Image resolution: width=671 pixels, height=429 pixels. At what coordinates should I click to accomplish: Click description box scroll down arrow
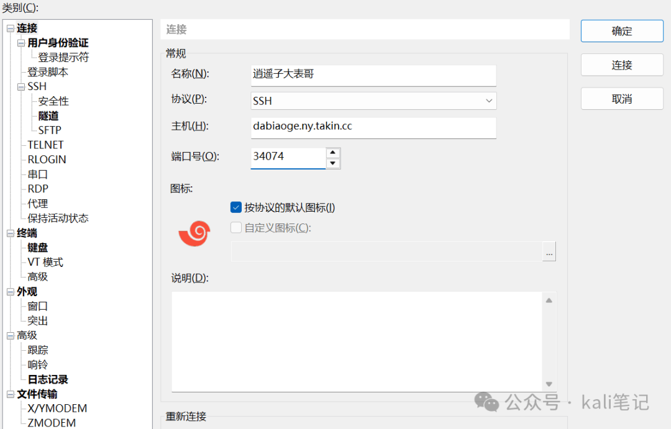click(549, 384)
